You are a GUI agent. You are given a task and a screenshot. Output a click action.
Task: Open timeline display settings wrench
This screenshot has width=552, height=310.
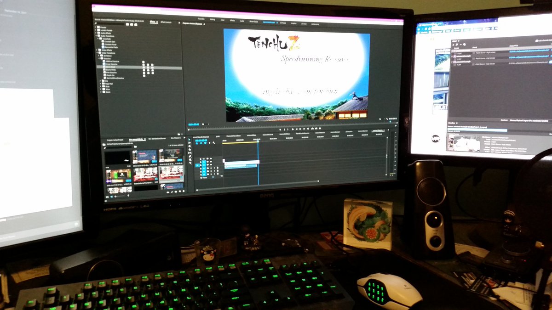point(213,142)
